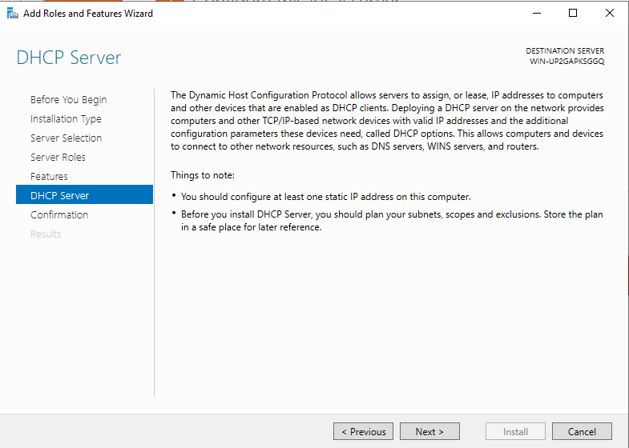Cancel the wizard
Image resolution: width=629 pixels, height=448 pixels.
click(x=582, y=431)
